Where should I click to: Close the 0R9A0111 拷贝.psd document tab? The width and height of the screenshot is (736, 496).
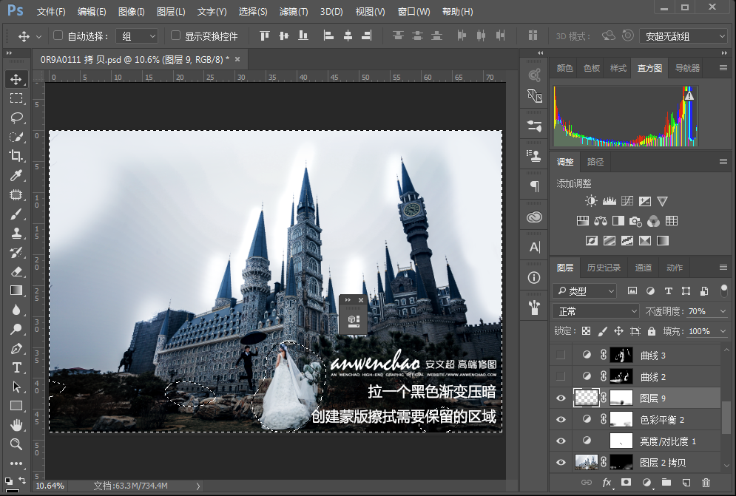(x=237, y=59)
